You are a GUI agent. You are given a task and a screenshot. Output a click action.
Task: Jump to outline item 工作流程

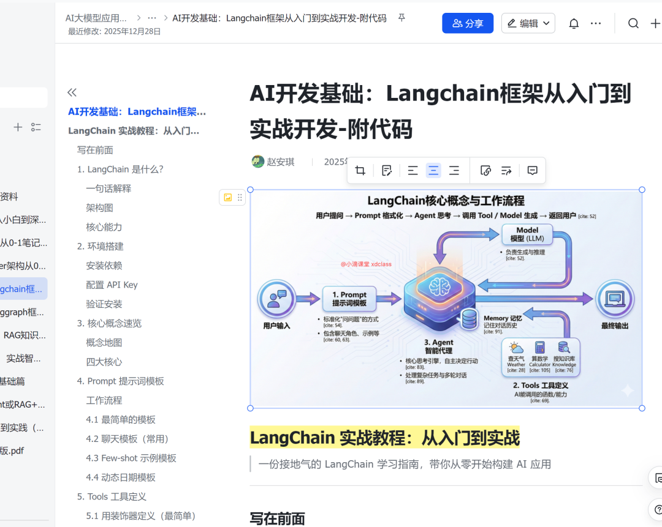point(104,400)
